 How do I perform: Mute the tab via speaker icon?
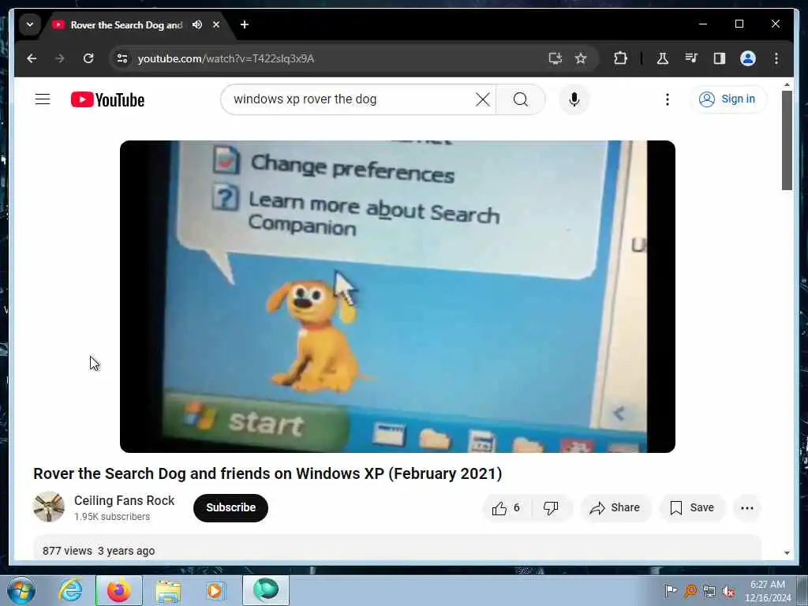tap(196, 24)
